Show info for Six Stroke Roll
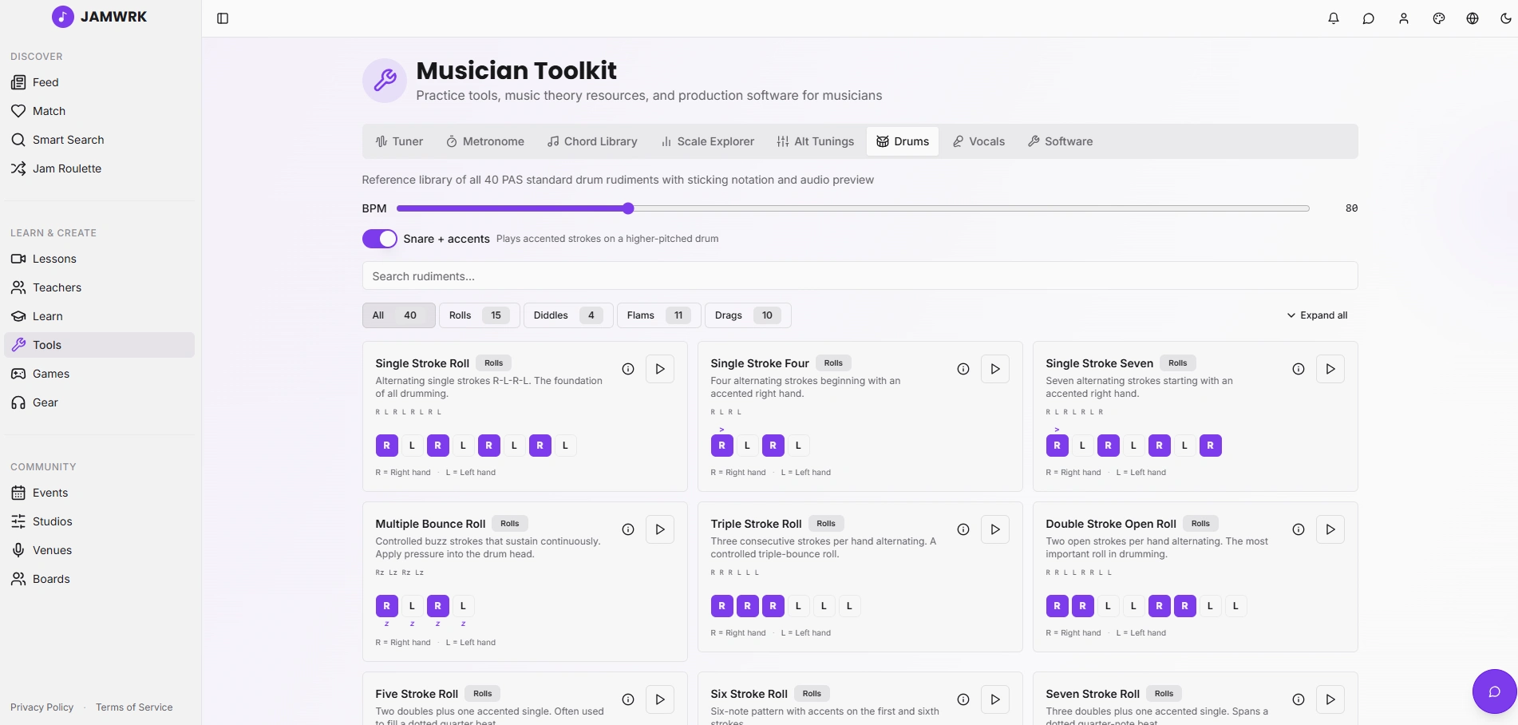Screen dimensions: 1518x725 [x=963, y=699]
